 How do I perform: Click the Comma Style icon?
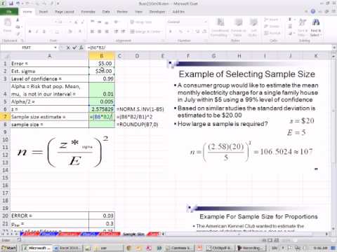coord(188,31)
